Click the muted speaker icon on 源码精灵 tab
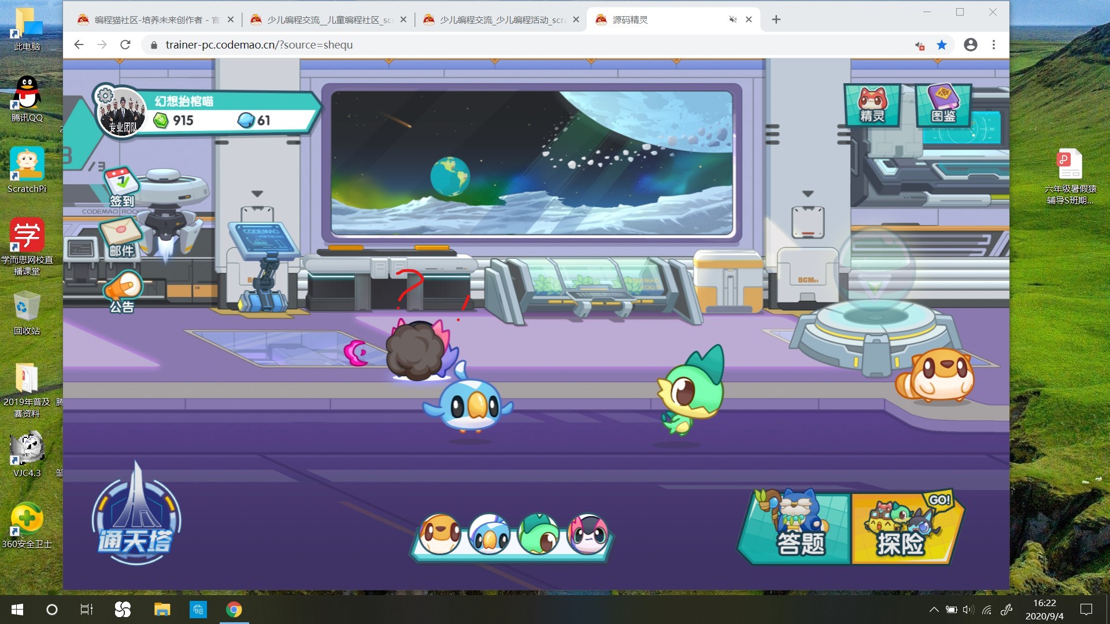 point(732,20)
